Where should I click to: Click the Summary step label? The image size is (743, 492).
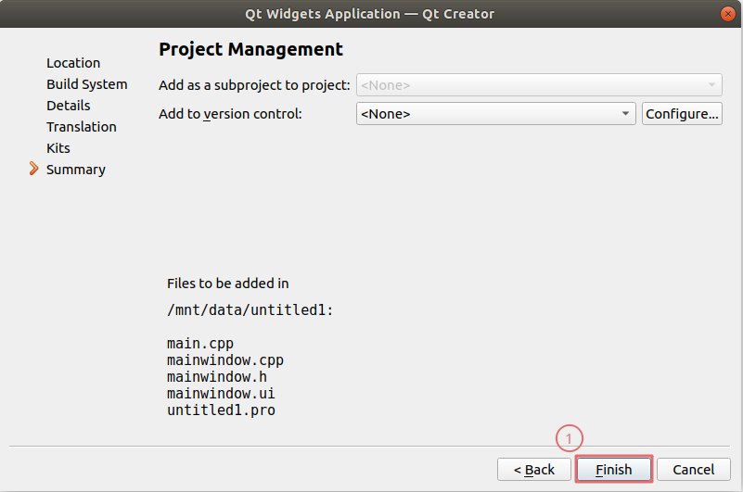point(76,170)
